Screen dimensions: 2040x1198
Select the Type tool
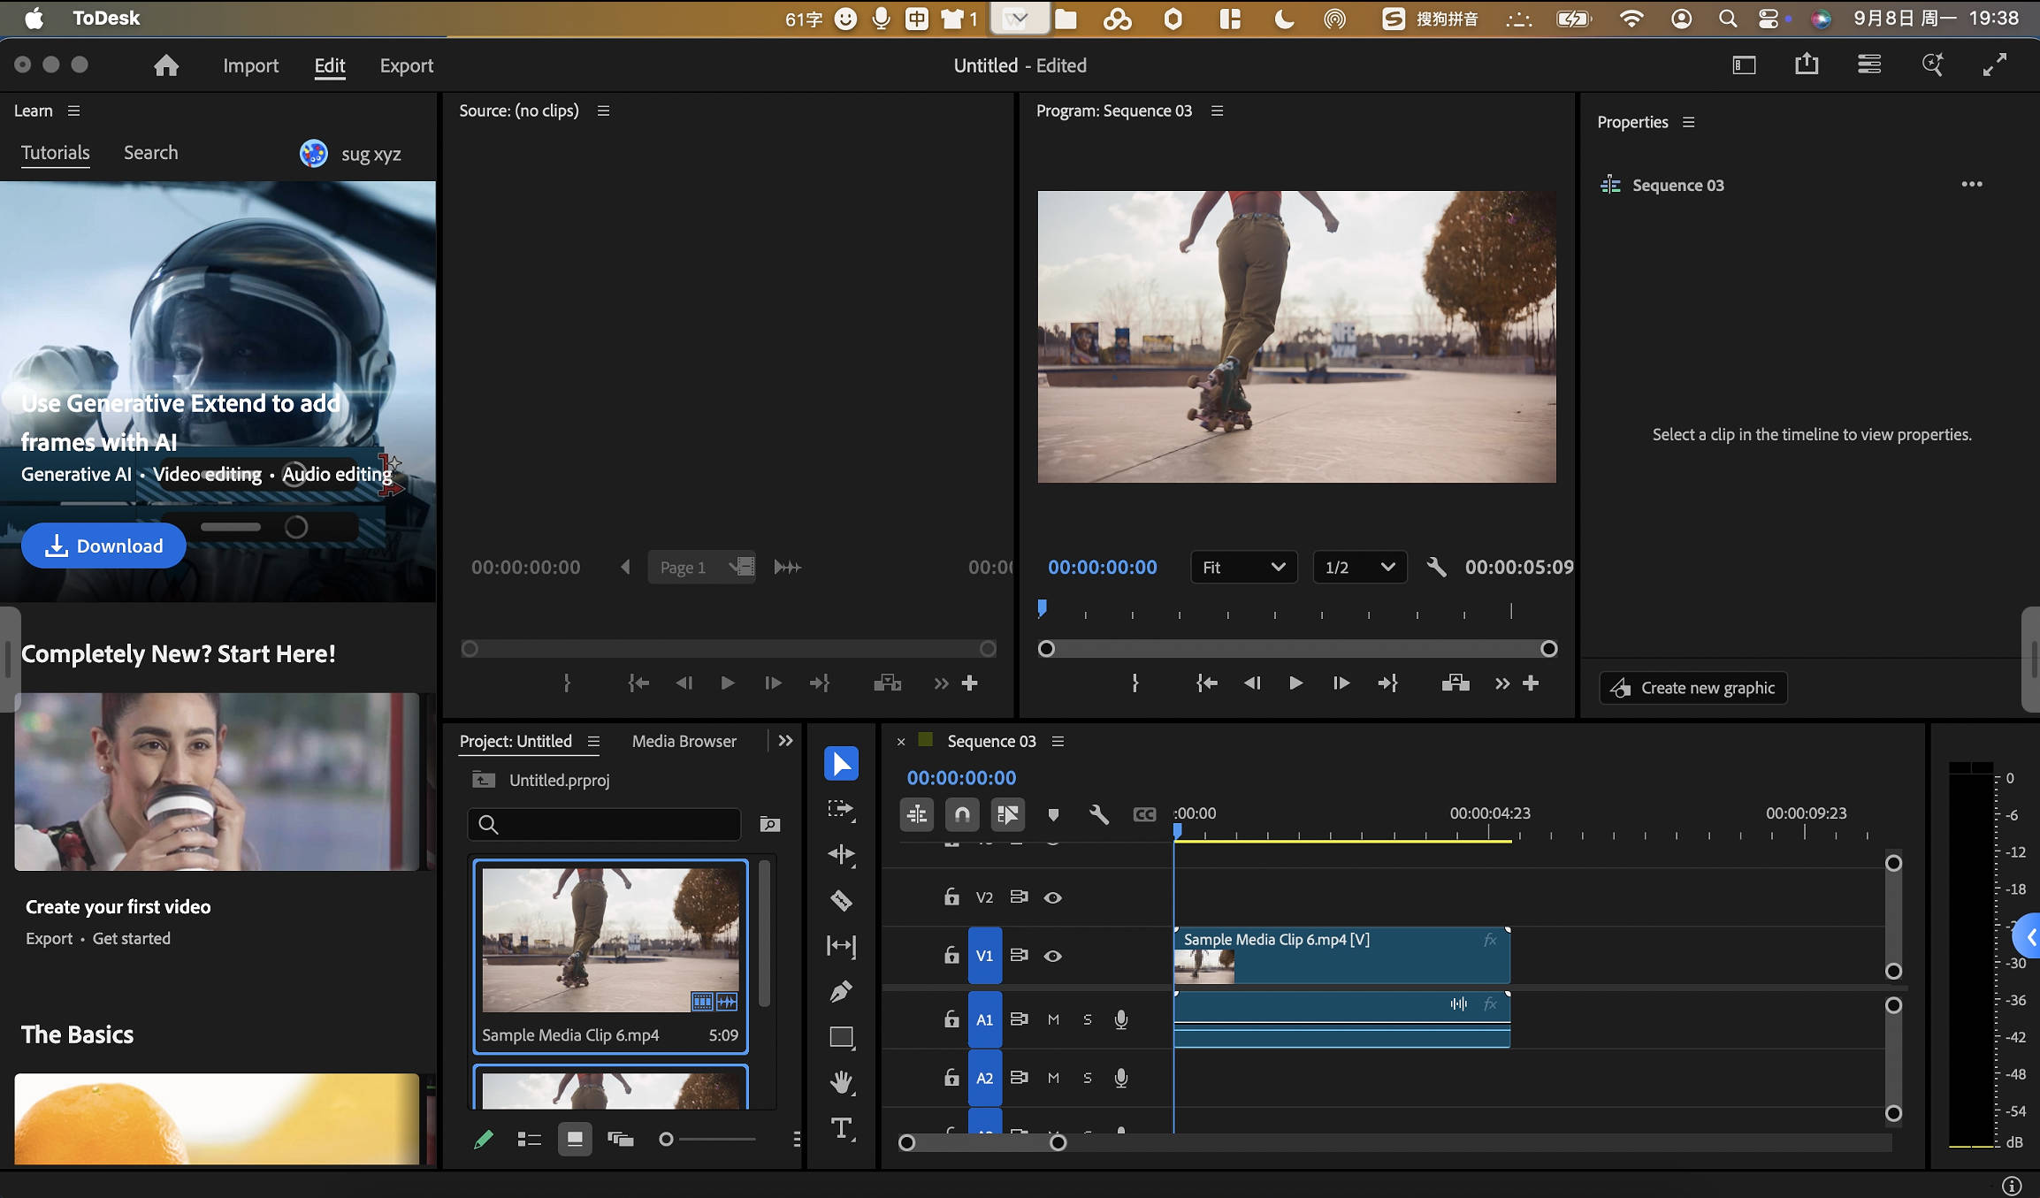(x=841, y=1129)
